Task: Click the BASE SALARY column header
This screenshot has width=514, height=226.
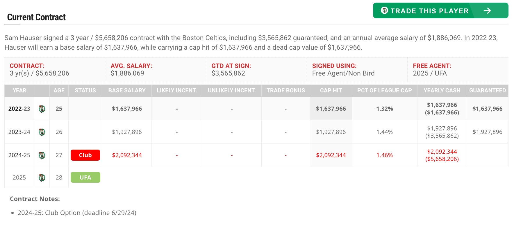Action: pyautogui.click(x=127, y=91)
